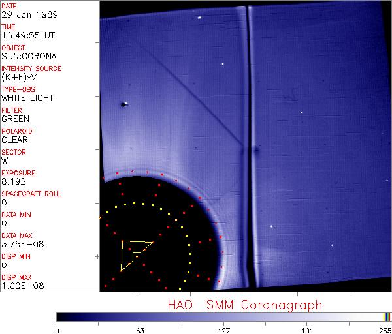Select the SUN:CORONA object value
Image resolution: width=392 pixels, height=334 pixels.
pos(29,56)
